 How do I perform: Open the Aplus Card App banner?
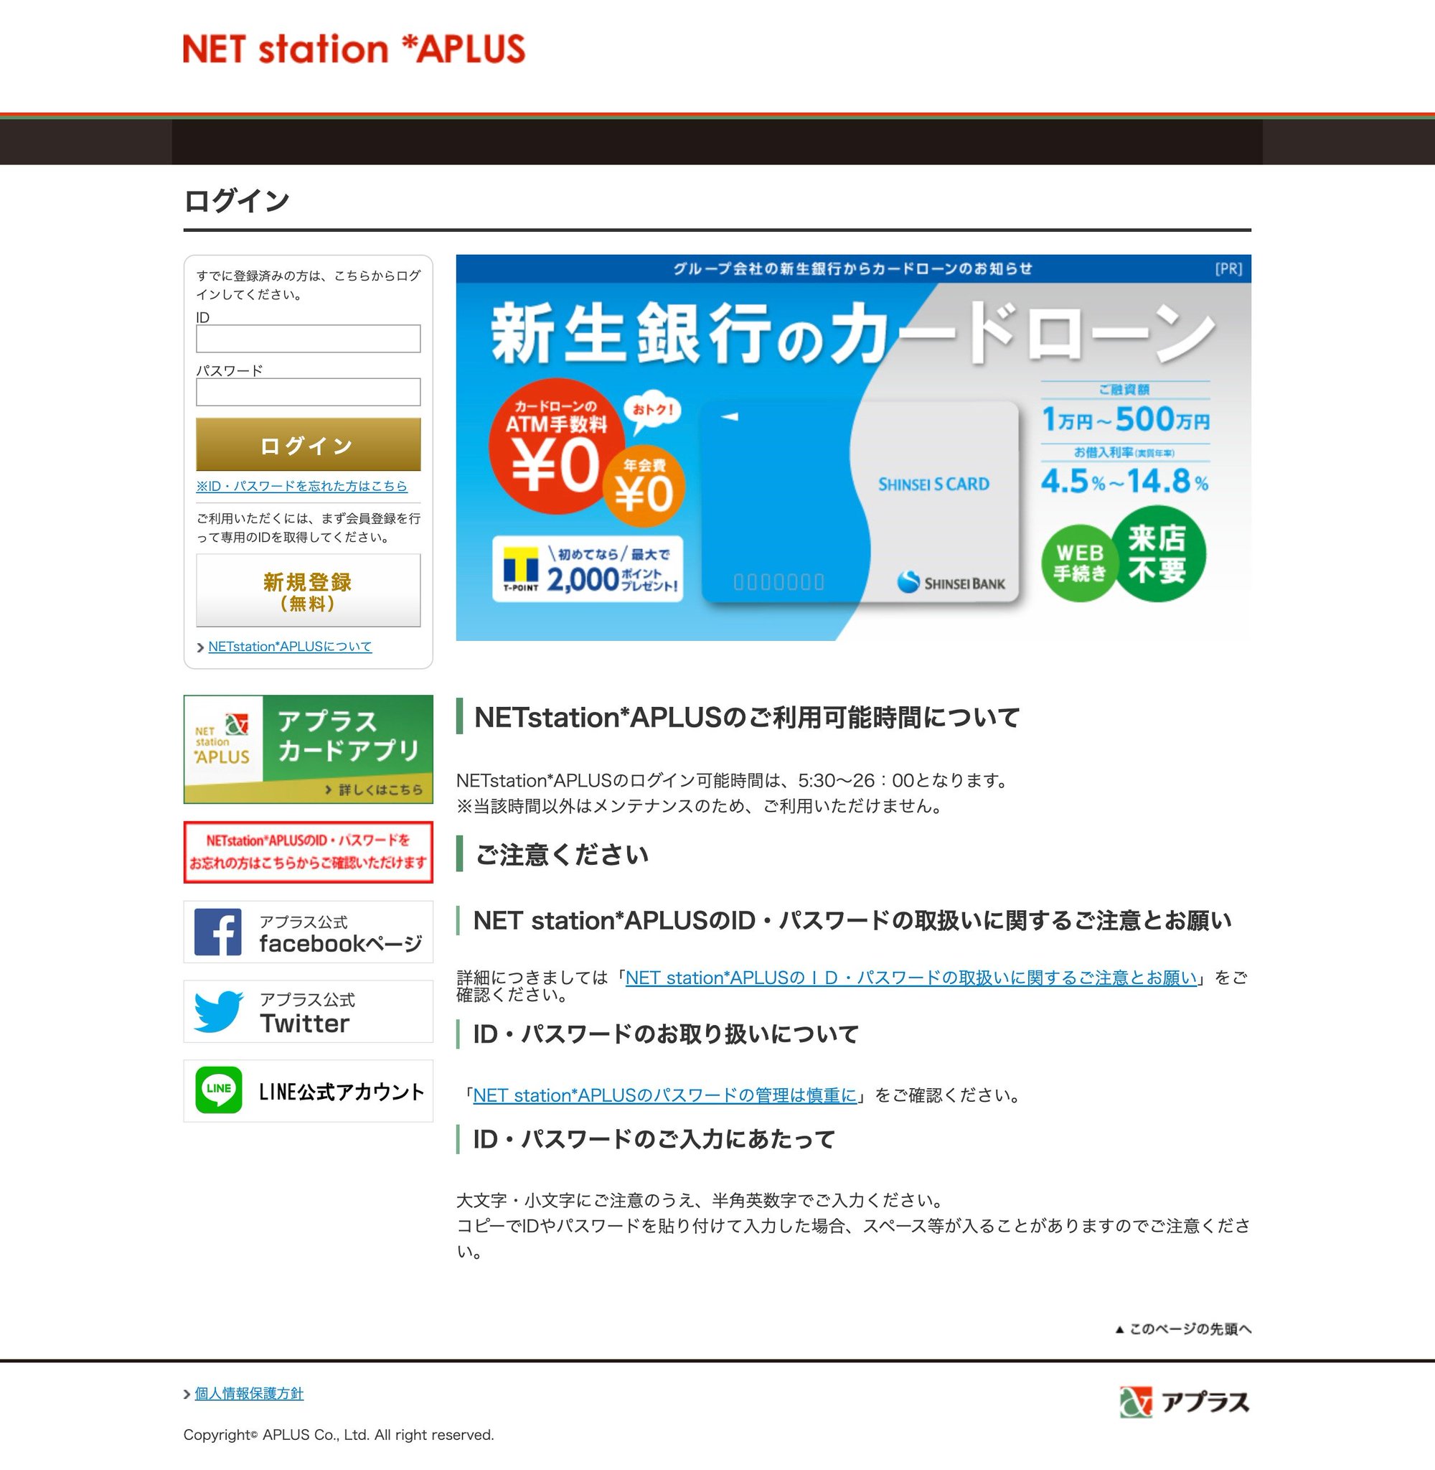click(x=309, y=749)
